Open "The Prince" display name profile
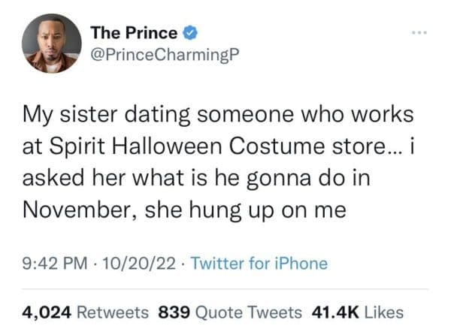451x335 pixels. click(134, 33)
